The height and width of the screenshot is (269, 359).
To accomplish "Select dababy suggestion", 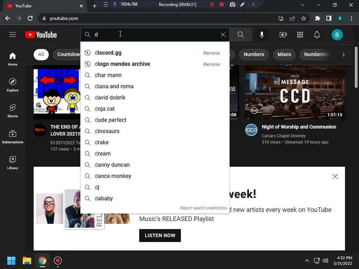I will click(155, 199).
